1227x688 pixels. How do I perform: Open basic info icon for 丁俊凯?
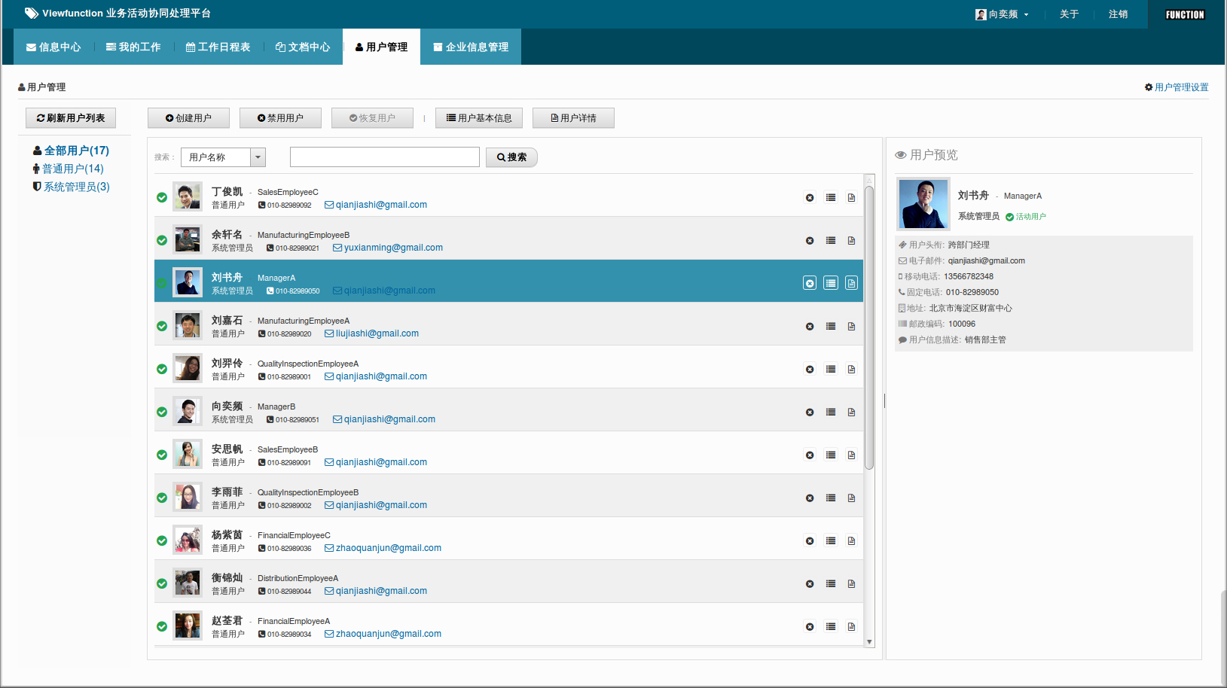coord(831,198)
